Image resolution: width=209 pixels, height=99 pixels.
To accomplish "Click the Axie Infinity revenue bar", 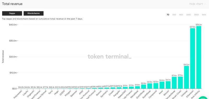I will 199,57.
